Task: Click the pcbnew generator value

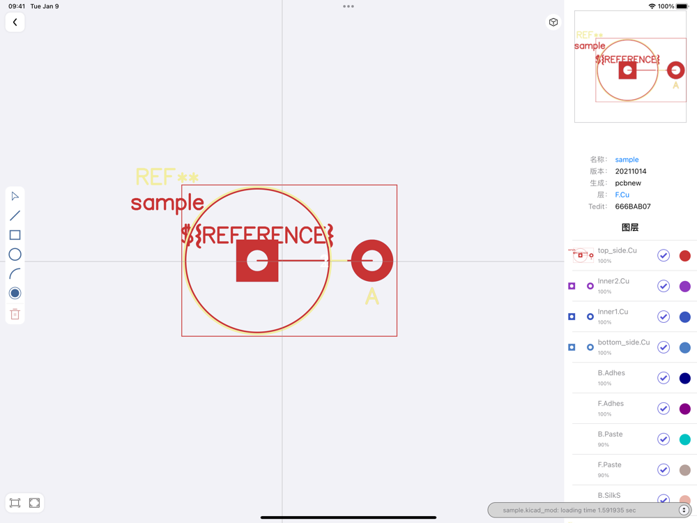Action: [x=628, y=183]
